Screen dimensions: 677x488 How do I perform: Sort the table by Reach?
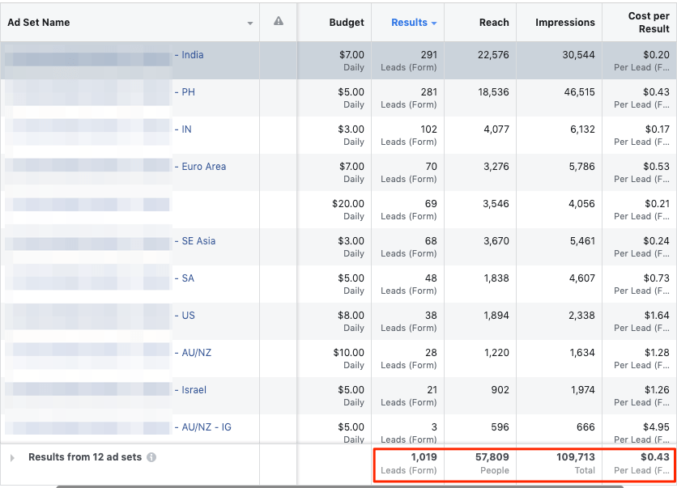pos(495,22)
